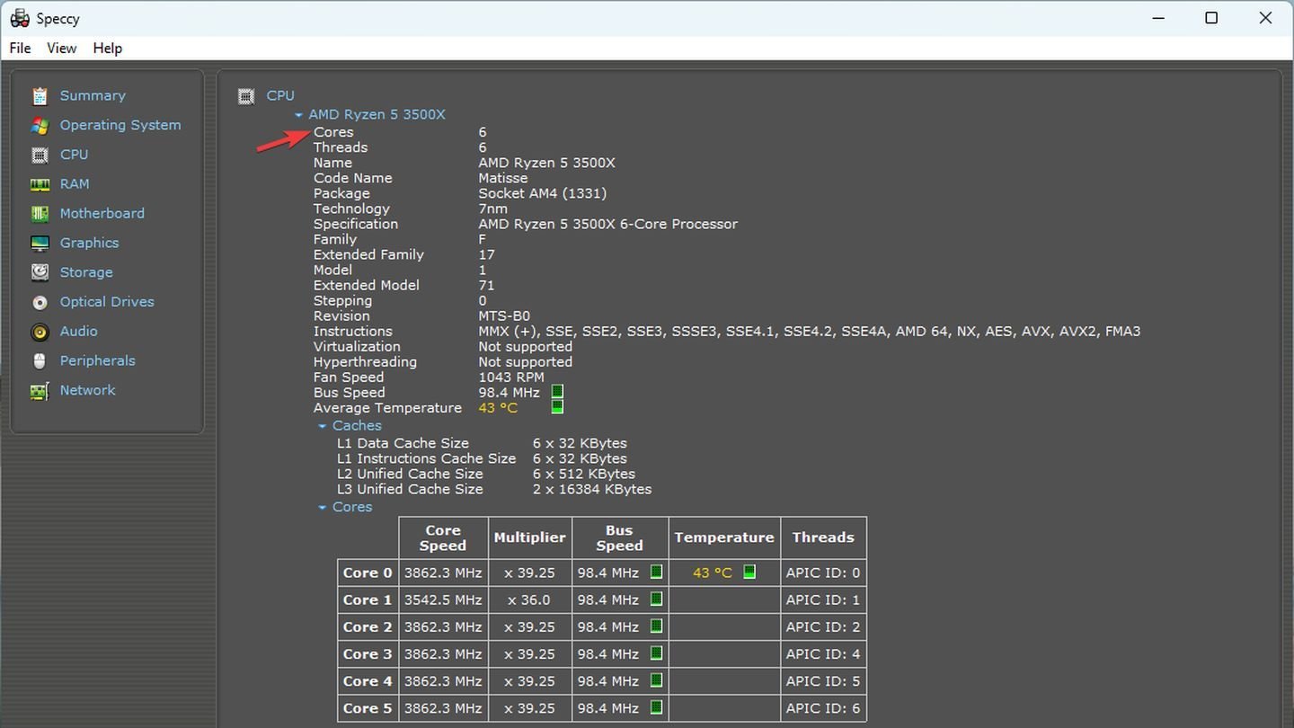Screen dimensions: 1294x728
Task: Click the Audio speaker icon in sidebar
Action: pyautogui.click(x=40, y=332)
